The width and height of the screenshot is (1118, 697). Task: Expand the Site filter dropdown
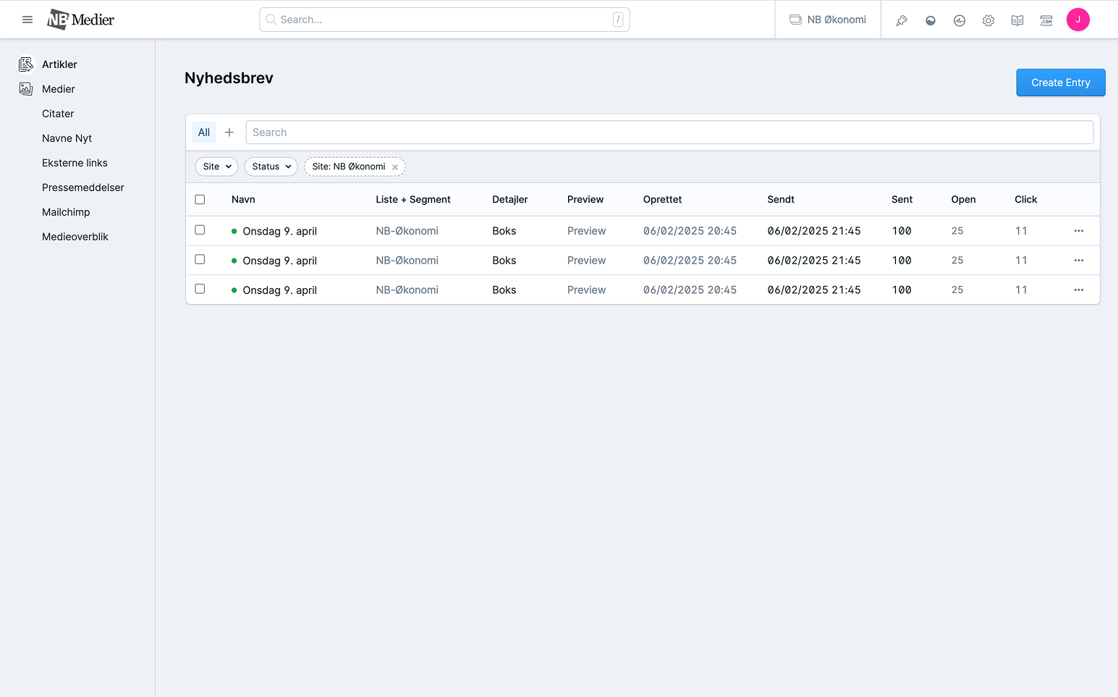(x=216, y=166)
